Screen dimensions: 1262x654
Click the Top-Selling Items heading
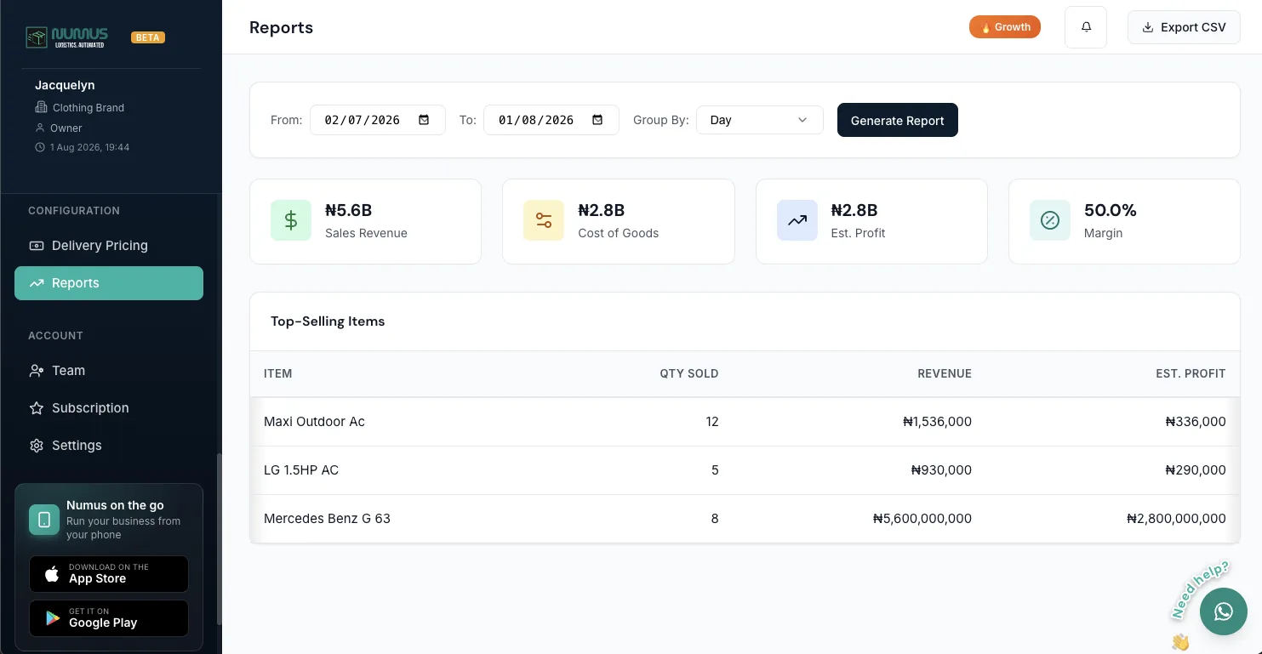pos(328,321)
